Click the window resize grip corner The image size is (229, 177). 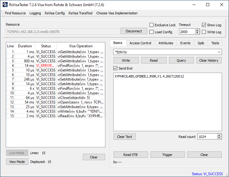click(x=227, y=175)
